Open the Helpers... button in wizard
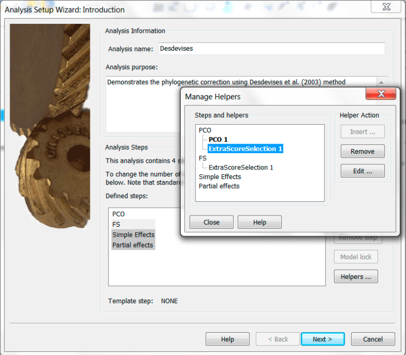The image size is (406, 355). [x=355, y=276]
